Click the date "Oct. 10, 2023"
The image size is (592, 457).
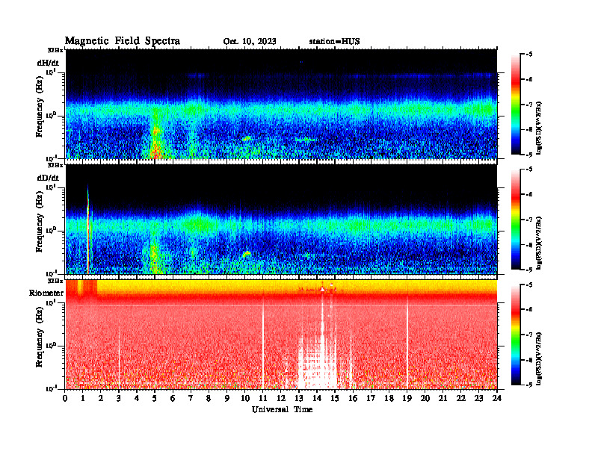pyautogui.click(x=250, y=42)
